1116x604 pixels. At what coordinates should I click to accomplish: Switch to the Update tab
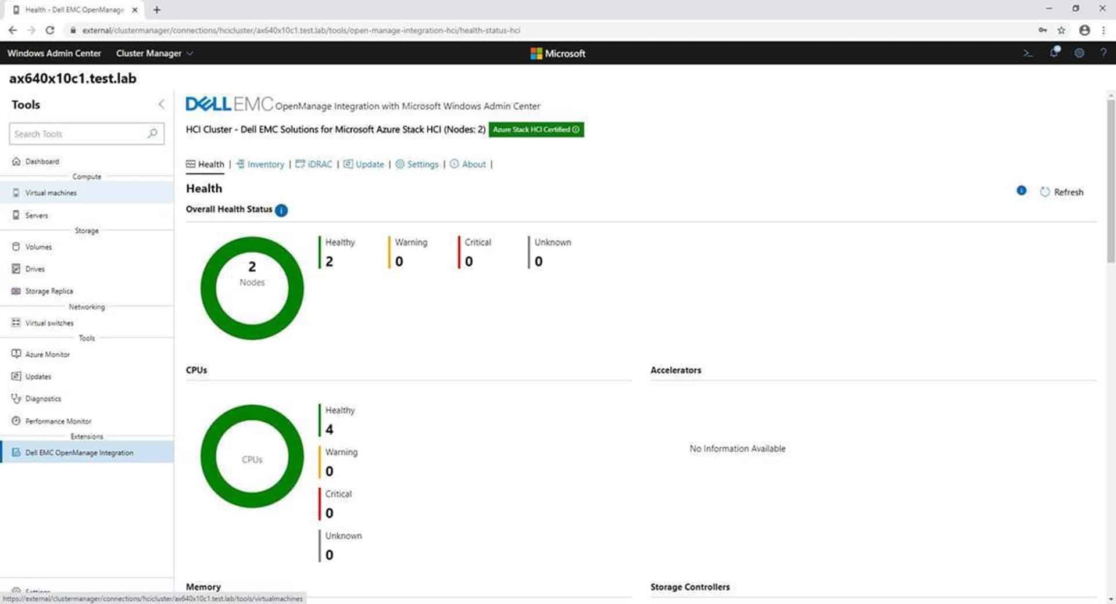pyautogui.click(x=363, y=164)
